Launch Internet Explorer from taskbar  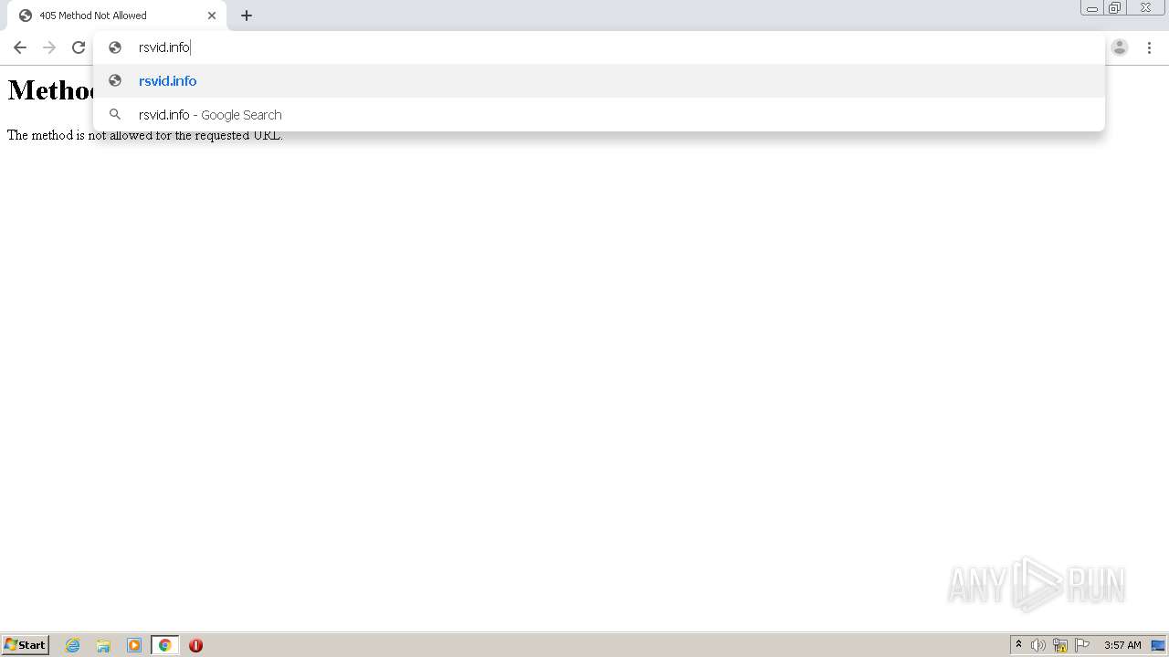(73, 645)
